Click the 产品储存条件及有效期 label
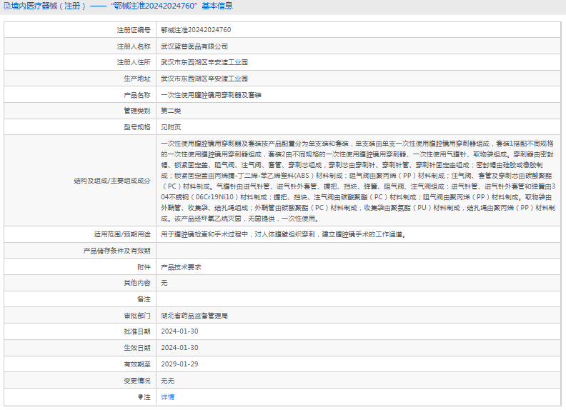Image resolution: width=566 pixels, height=410 pixels. (x=117, y=251)
